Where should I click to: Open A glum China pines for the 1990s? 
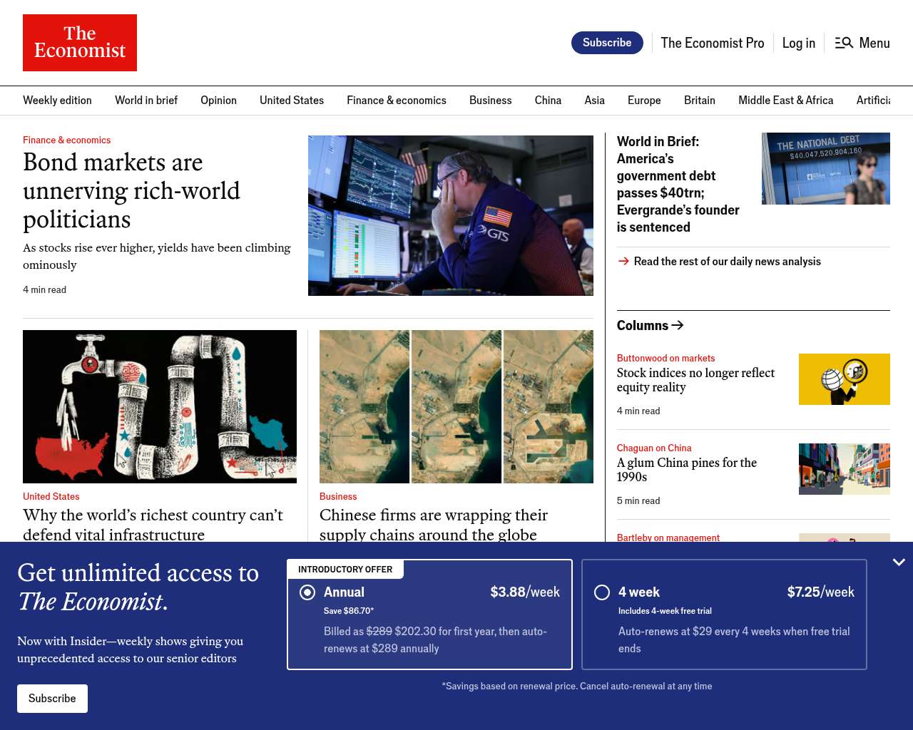click(687, 470)
